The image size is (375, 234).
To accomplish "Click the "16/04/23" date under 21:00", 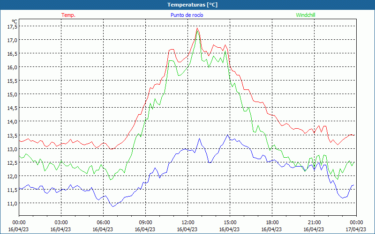I will pos(314,229).
